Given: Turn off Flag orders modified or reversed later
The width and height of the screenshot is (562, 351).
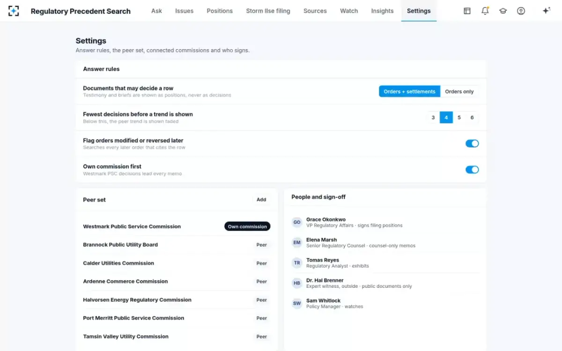Looking at the screenshot, I should [472, 144].
